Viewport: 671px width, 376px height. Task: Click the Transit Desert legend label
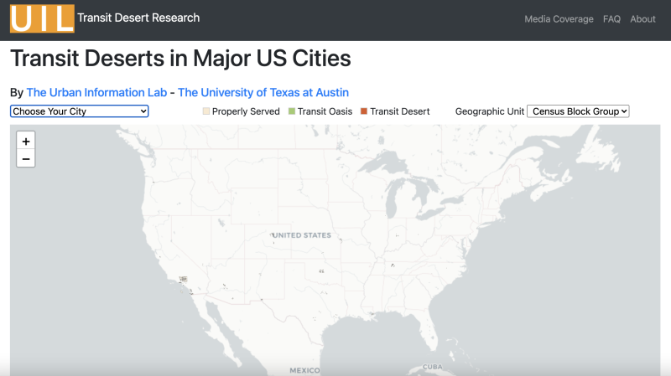pos(400,111)
